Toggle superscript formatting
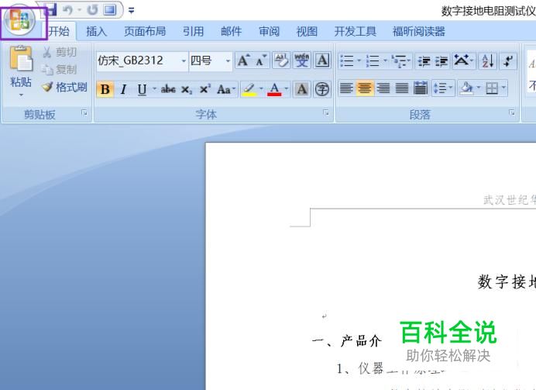Viewport: 536px width, 390px height. pos(204,89)
